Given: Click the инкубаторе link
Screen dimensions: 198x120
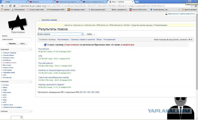Looking at the screenshot, I should tap(128, 45).
